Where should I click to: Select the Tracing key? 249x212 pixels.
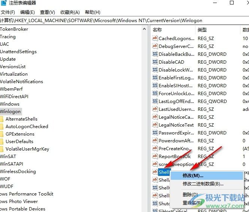(x=8, y=37)
